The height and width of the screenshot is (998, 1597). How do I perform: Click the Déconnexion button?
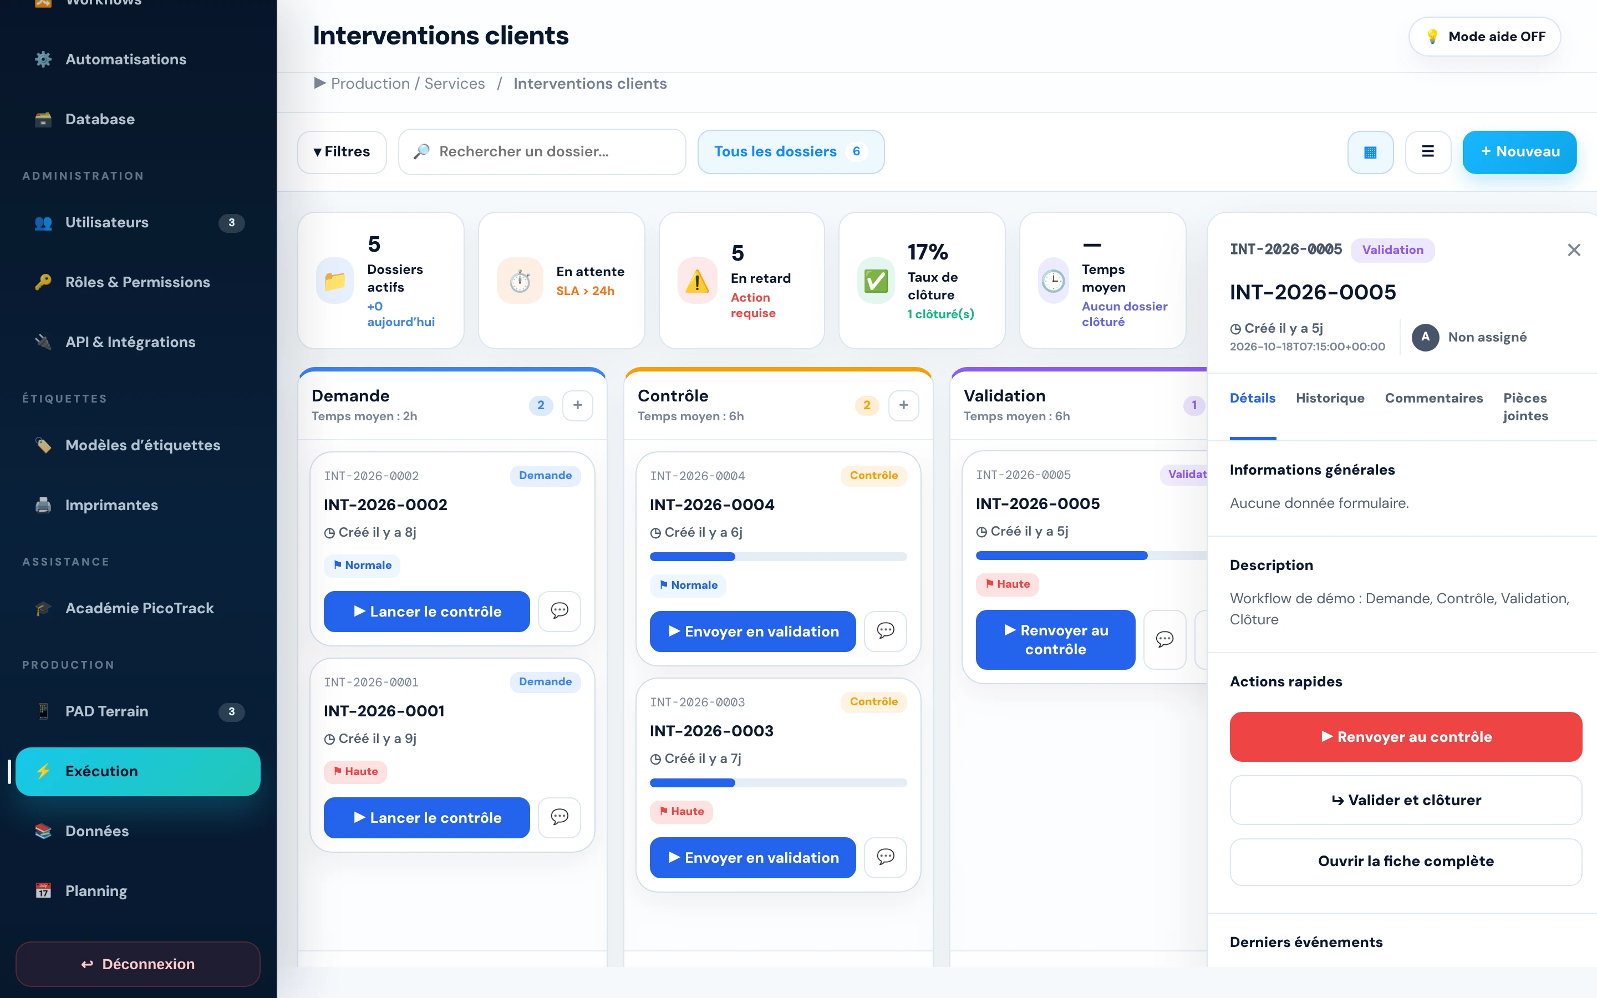click(x=138, y=964)
